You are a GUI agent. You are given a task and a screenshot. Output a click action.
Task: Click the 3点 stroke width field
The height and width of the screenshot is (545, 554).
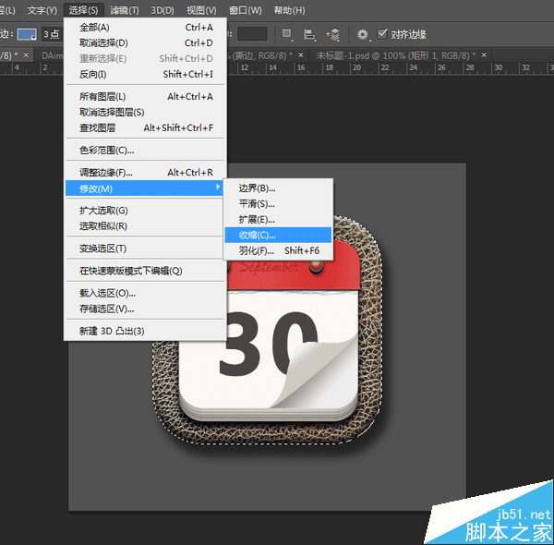click(x=53, y=34)
